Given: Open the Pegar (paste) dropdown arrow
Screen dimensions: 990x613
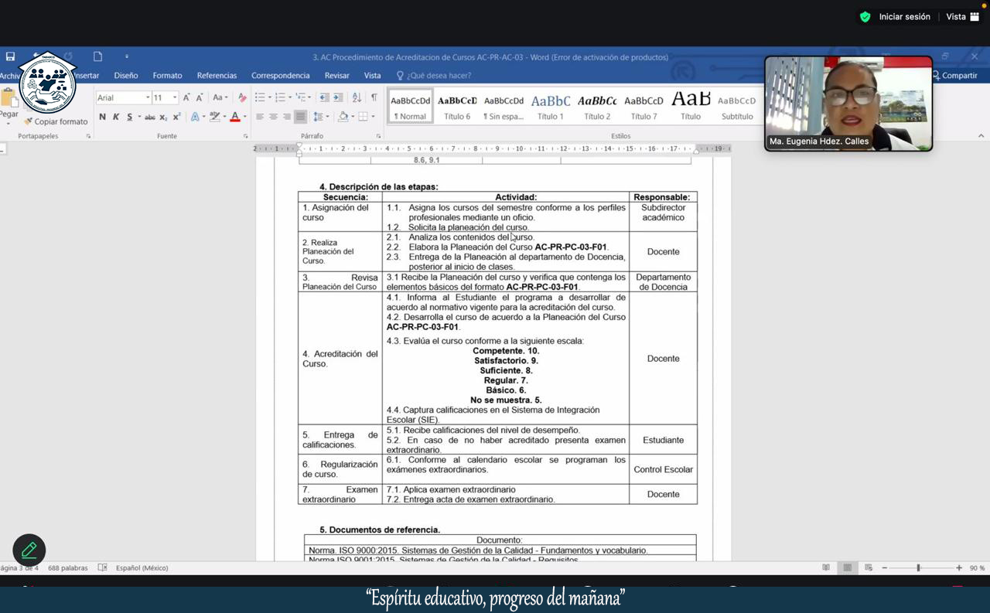Looking at the screenshot, I should tap(8, 123).
